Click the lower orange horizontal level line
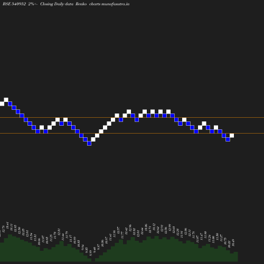 (x=132, y=134)
